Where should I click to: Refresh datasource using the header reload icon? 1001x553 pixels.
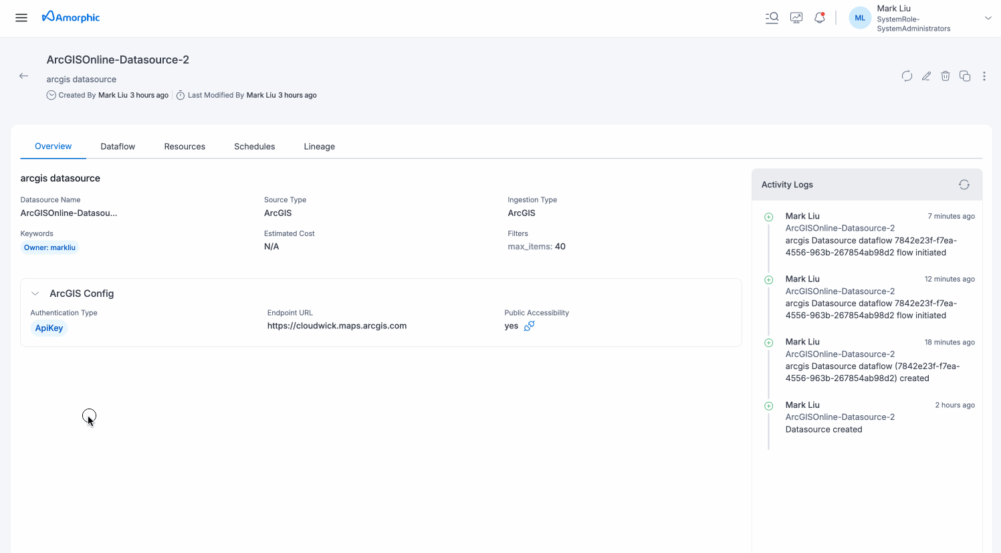(907, 76)
